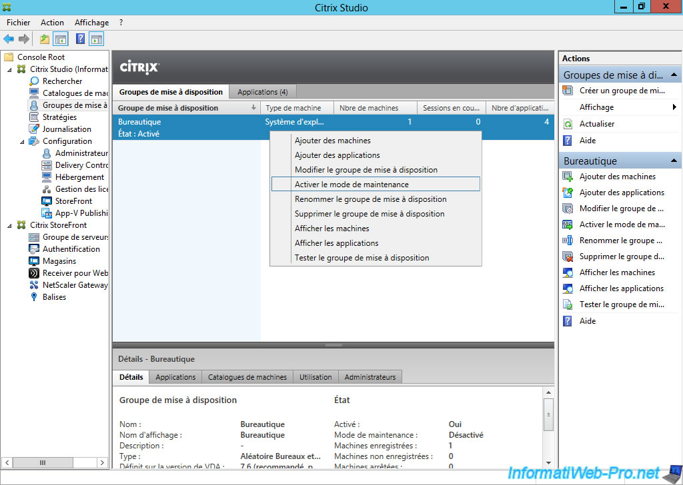Image resolution: width=683 pixels, height=485 pixels.
Task: Click the Hébergement icon in tree
Action: click(x=47, y=177)
